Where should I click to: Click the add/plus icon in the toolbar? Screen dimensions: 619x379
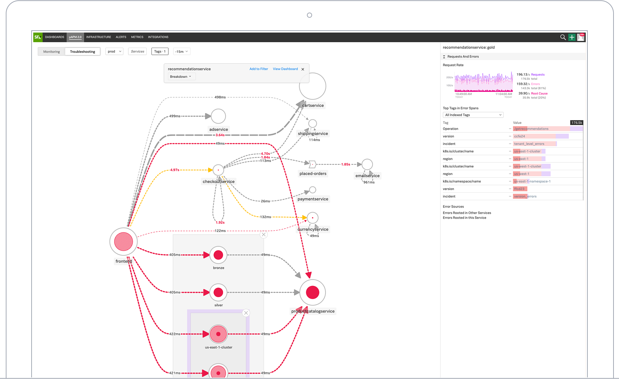tap(571, 37)
